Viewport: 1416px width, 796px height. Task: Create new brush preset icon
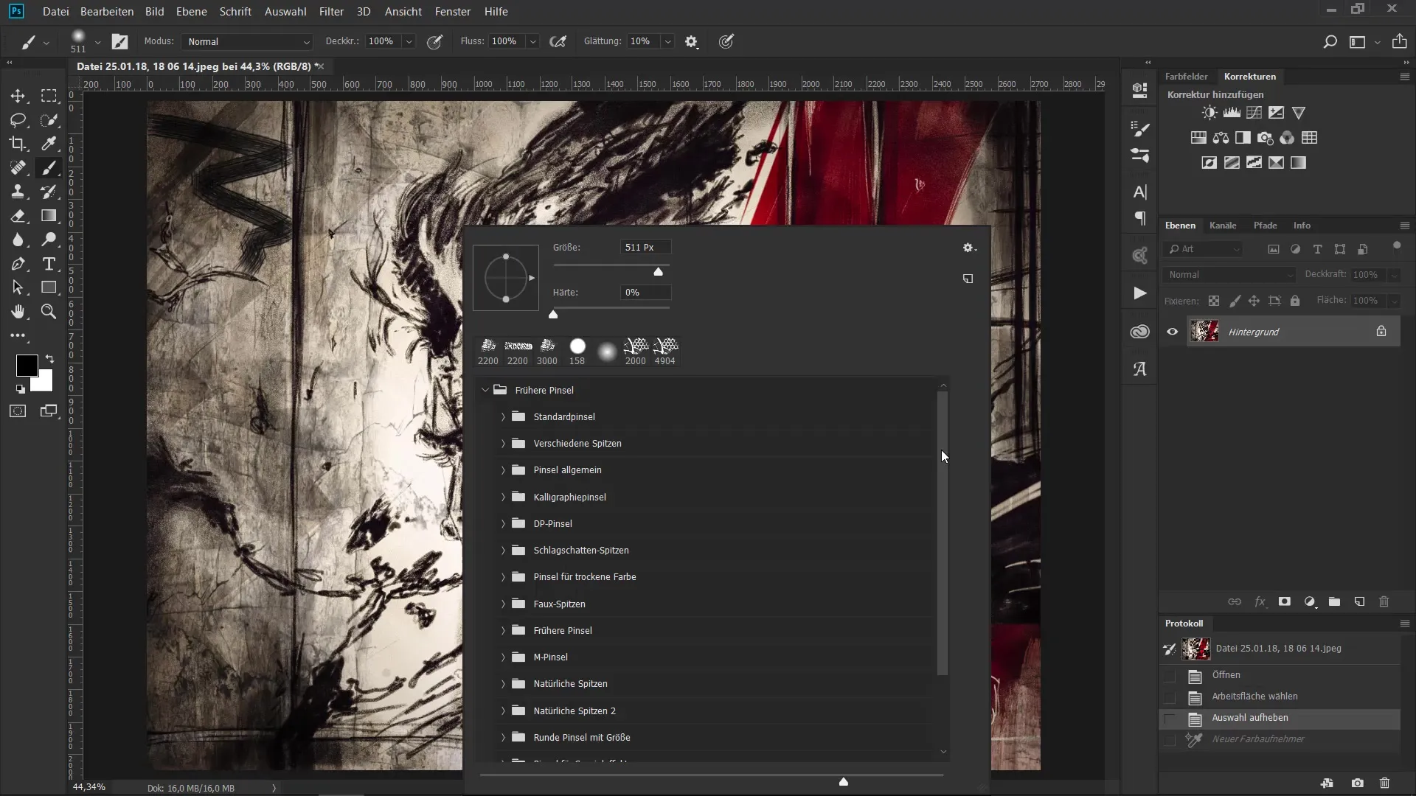[968, 279]
